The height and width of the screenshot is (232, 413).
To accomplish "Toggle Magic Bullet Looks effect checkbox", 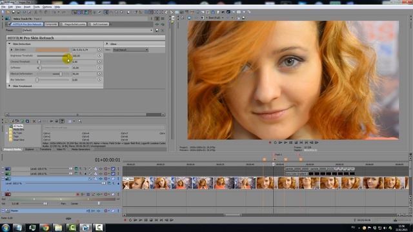I will [61, 24].
